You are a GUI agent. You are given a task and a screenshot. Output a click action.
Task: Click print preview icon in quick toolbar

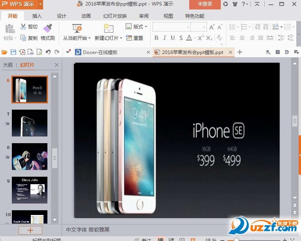(40, 52)
